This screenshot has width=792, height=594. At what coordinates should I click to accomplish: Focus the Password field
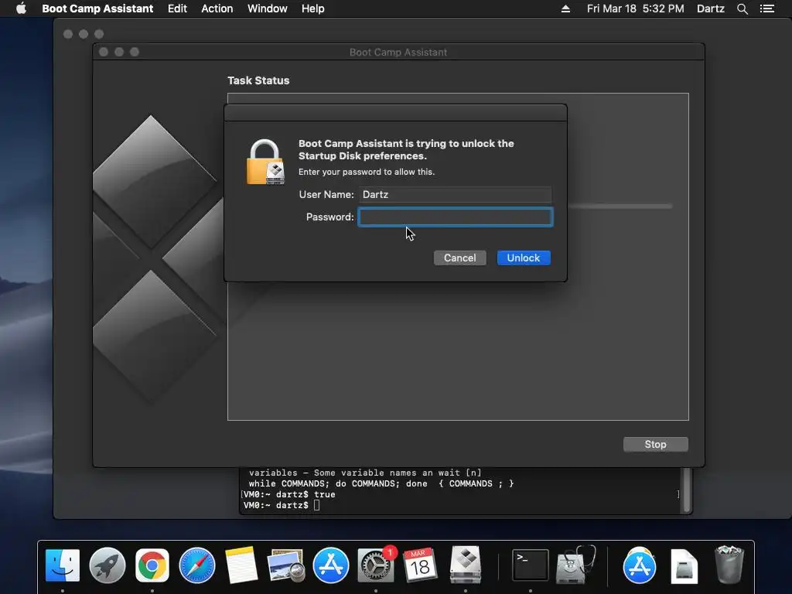click(456, 217)
